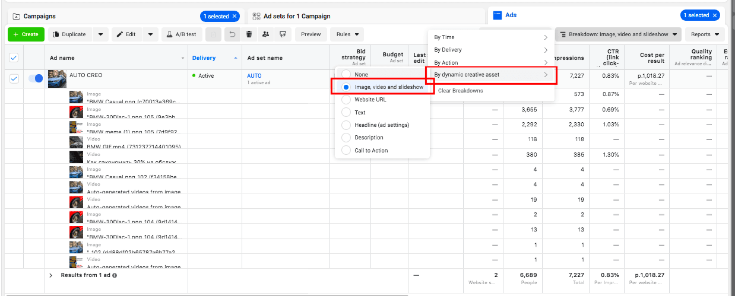Uncheck the AUTO CREO row checkbox
Image resolution: width=735 pixels, height=296 pixels.
[x=15, y=78]
